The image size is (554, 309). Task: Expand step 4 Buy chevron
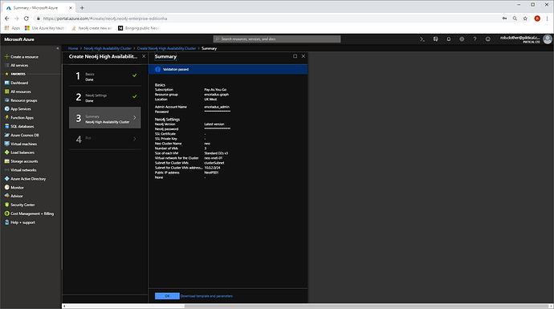135,139
